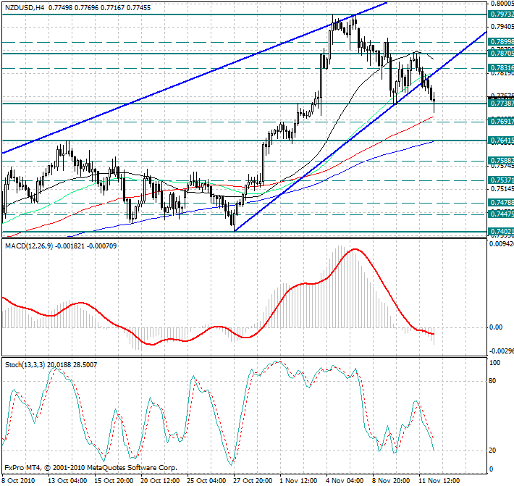Click the 0.7870 level price tag

[x=501, y=54]
